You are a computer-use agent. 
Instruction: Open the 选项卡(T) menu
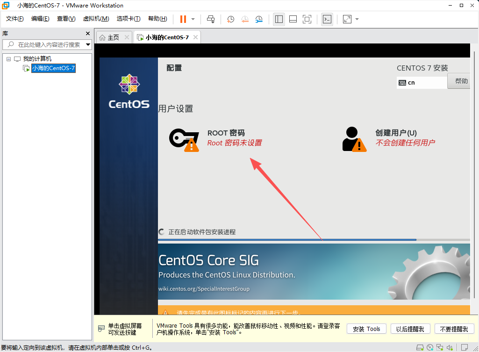129,19
